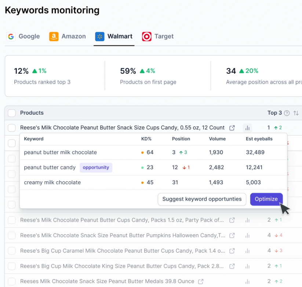
Task: Open product Reese's Snack Size Cups 12 Count title
Action: 122,128
